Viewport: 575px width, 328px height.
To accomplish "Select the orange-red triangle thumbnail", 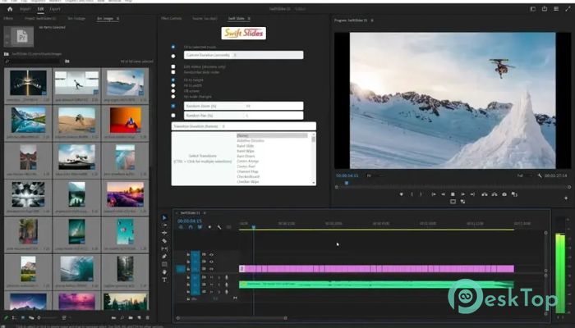I will click(126, 120).
